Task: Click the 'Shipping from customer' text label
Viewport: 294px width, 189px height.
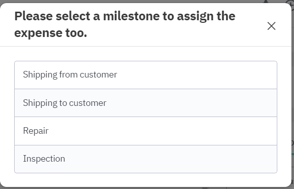Action: click(70, 74)
